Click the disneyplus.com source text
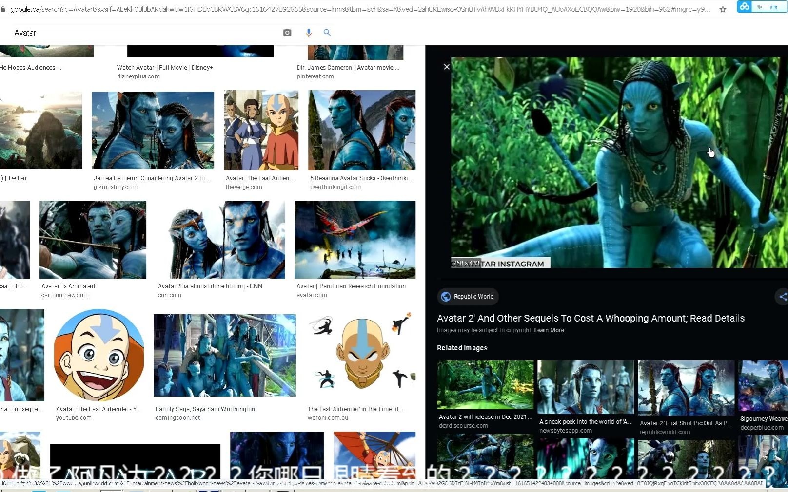 pyautogui.click(x=138, y=76)
